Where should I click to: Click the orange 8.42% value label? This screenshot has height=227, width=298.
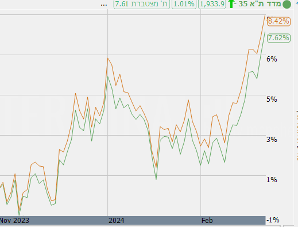[278, 21]
